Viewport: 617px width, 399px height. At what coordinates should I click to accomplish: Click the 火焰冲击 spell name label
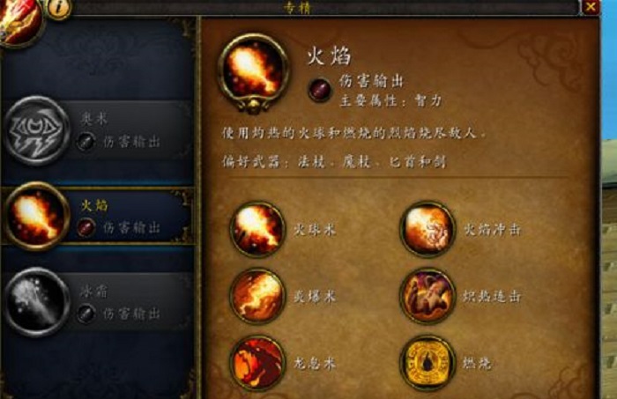click(492, 230)
